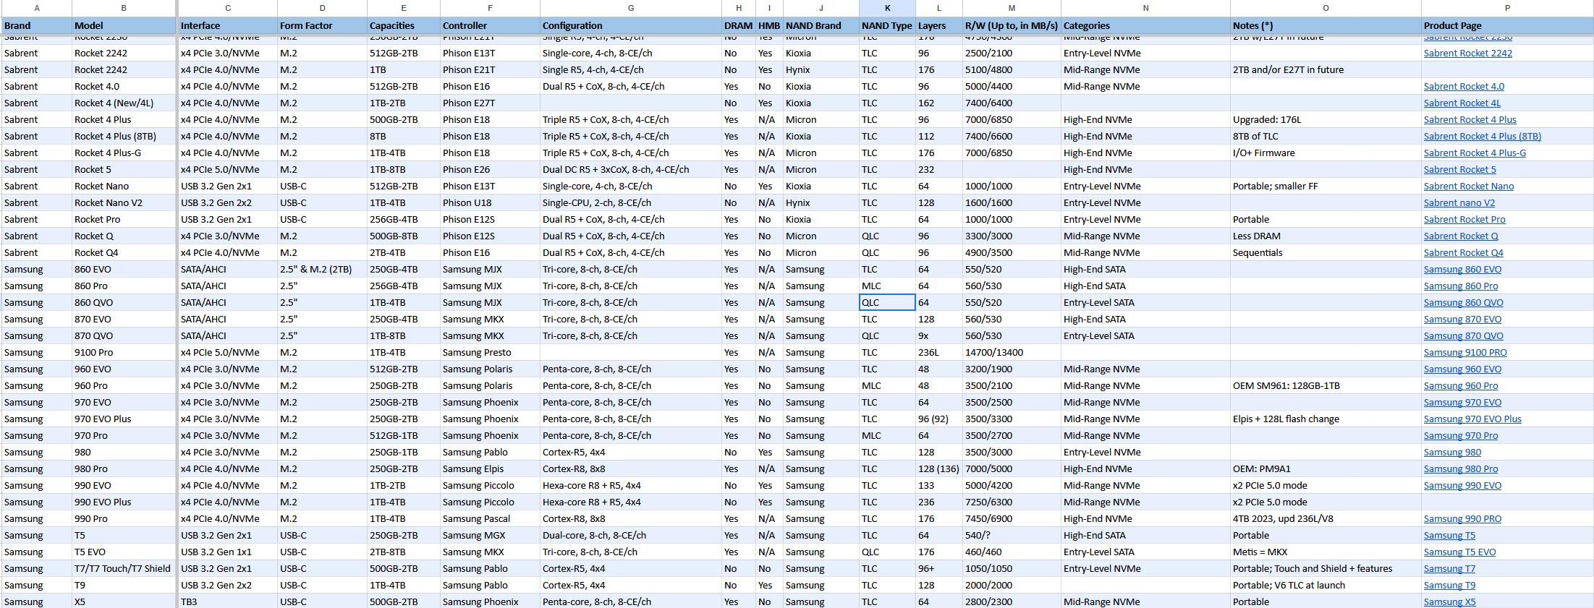Screen dimensions: 1594x608
Task: Select the I/O+ Firmware notes cell
Action: pyautogui.click(x=1326, y=153)
